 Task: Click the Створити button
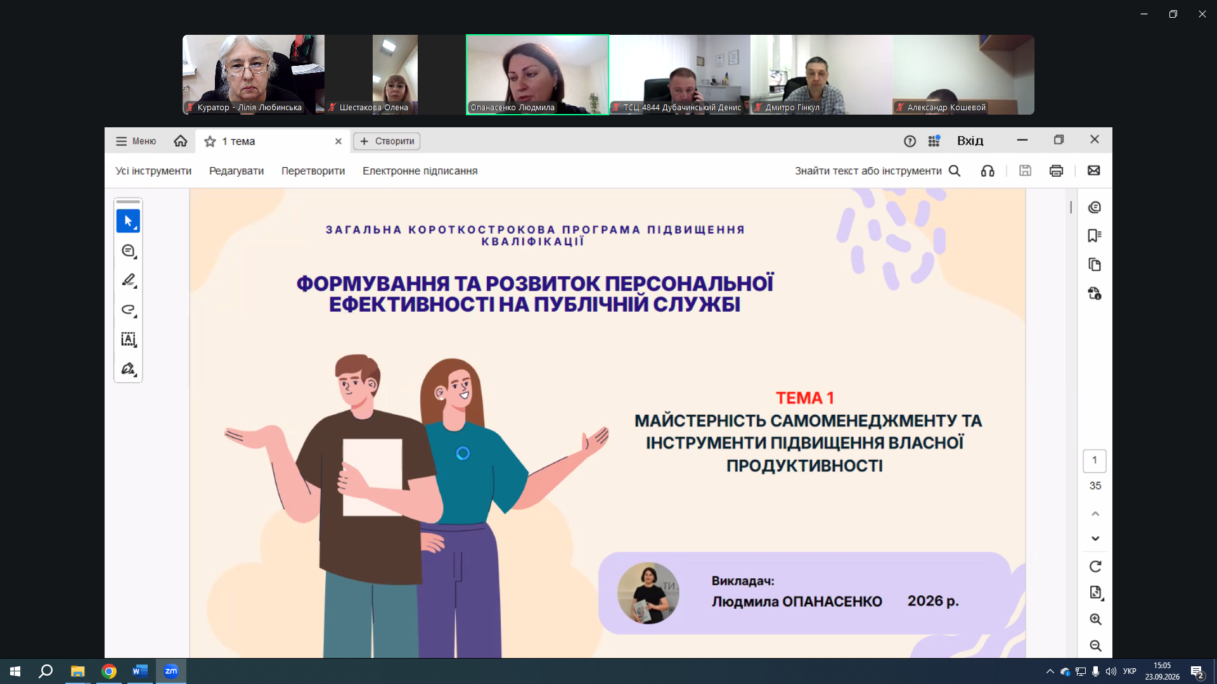click(387, 141)
